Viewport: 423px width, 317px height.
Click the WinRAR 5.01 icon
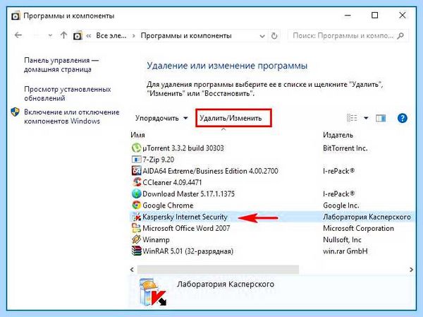136,251
